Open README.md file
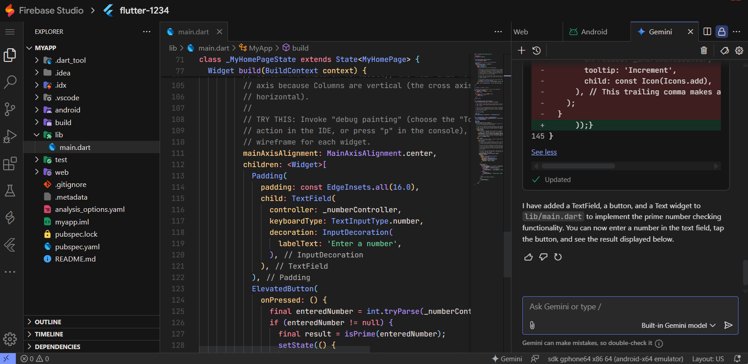 92,259
